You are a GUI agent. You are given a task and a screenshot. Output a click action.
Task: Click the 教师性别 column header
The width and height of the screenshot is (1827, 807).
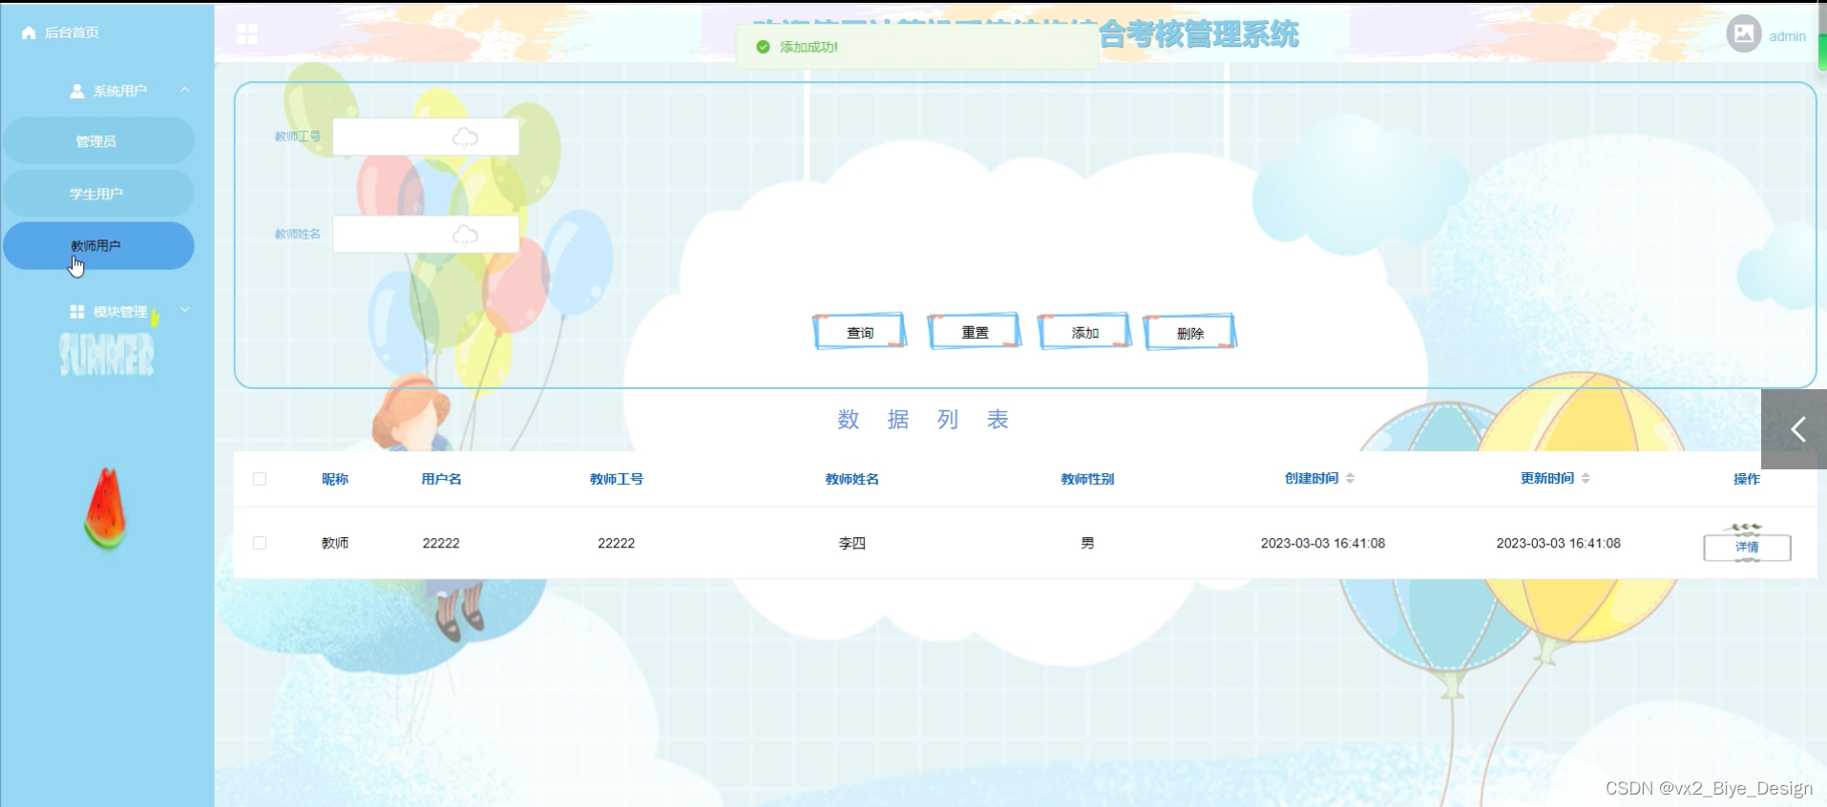[1087, 479]
